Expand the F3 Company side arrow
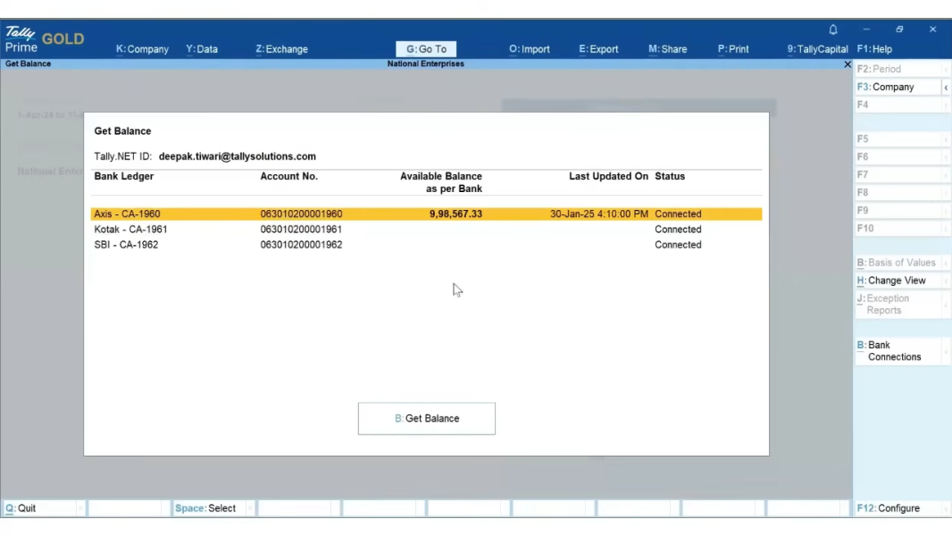952x536 pixels. [946, 88]
